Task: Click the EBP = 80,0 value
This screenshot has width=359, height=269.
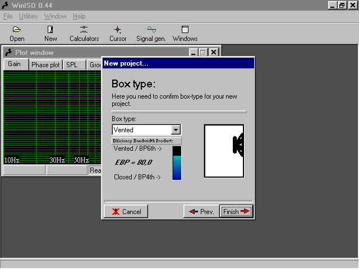Action: coord(134,162)
